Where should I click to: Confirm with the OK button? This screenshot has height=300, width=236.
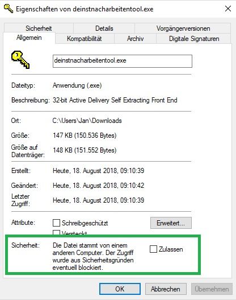pos(120,289)
